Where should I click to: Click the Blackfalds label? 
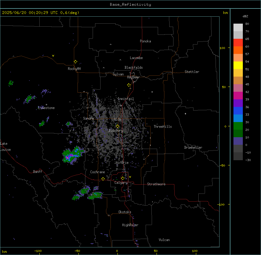click(x=134, y=68)
